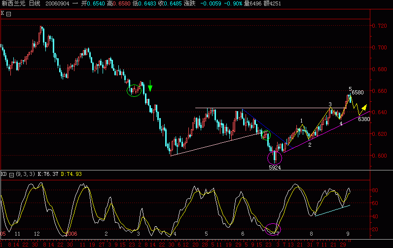The height and width of the screenshot is (248, 393).
Task: Collapse the K candlestick panel box
Action: [8, 14]
